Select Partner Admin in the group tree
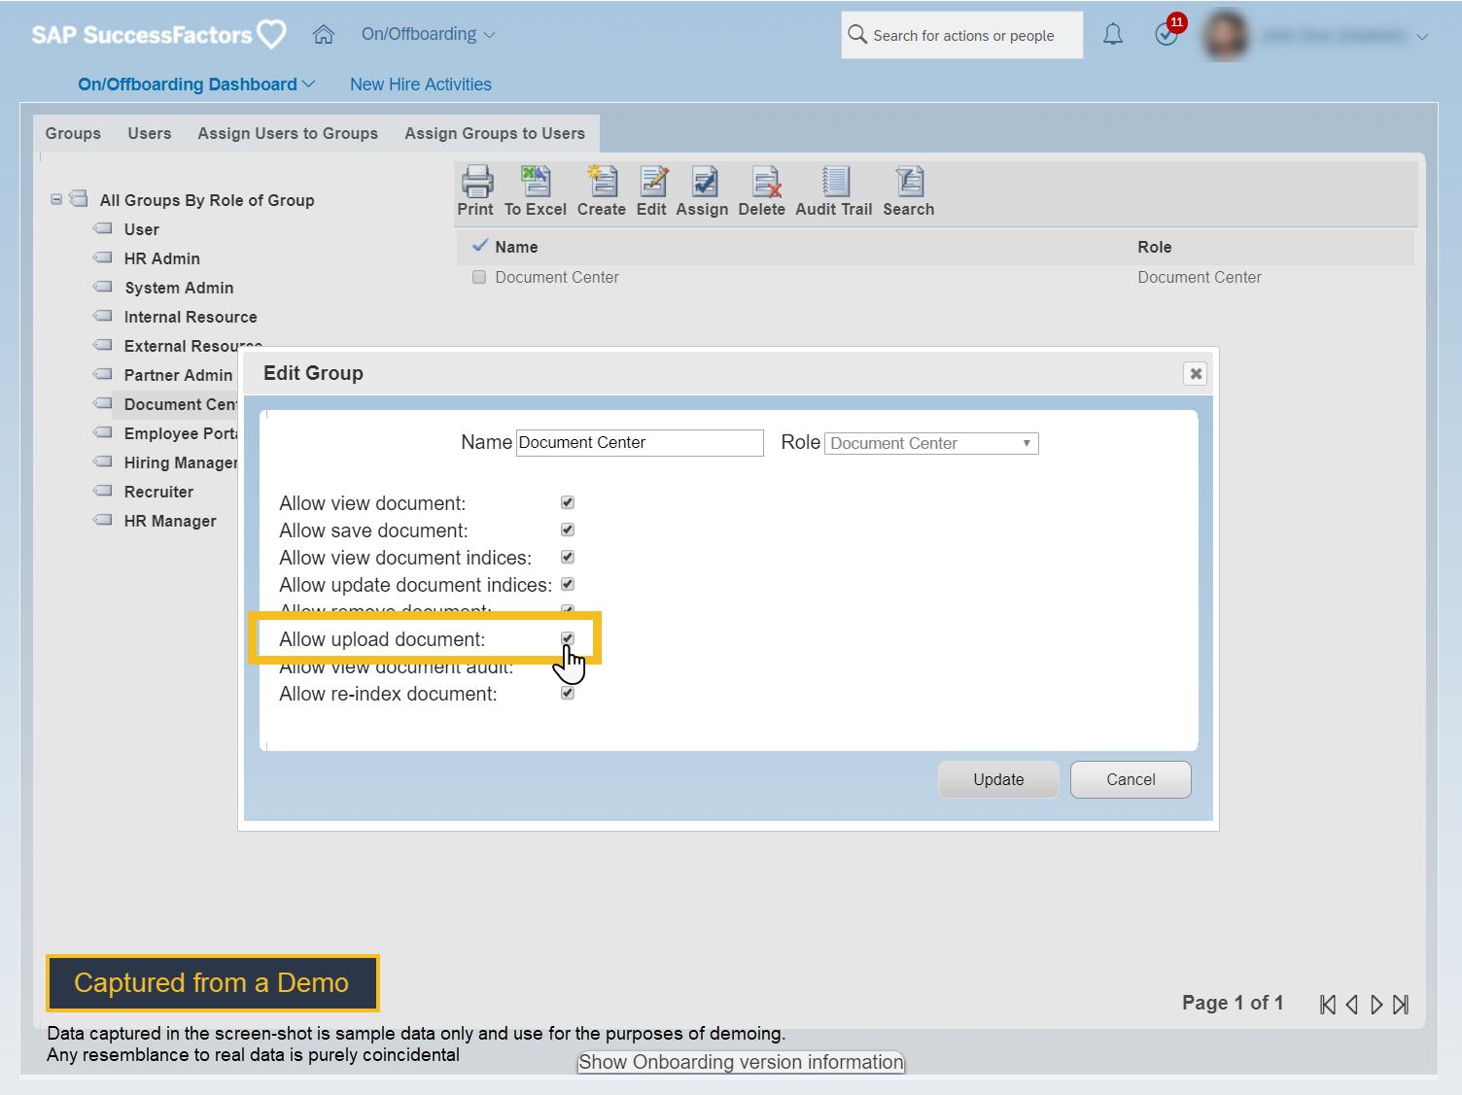The height and width of the screenshot is (1095, 1462). click(x=179, y=375)
